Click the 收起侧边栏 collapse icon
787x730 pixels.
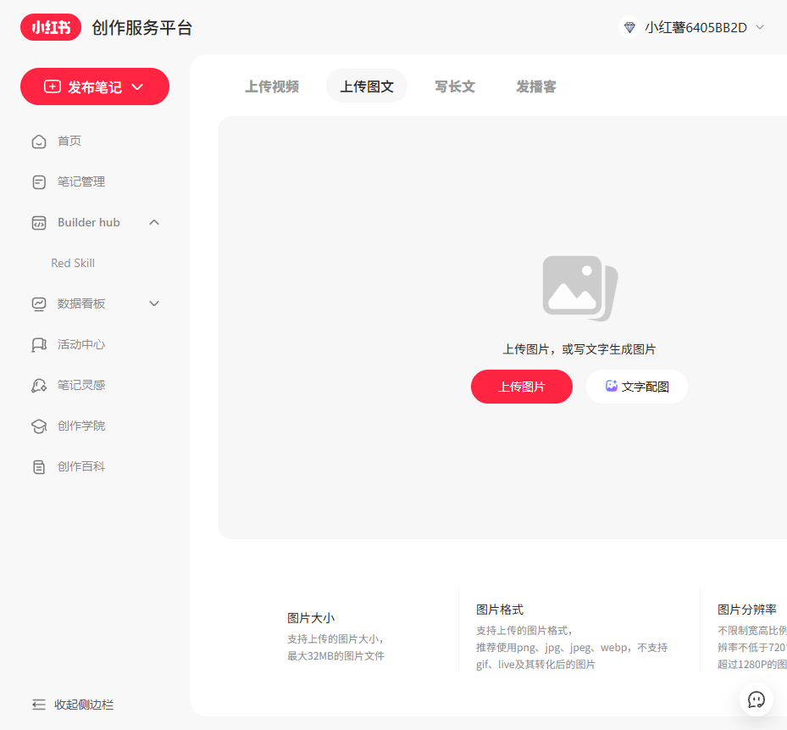(39, 705)
